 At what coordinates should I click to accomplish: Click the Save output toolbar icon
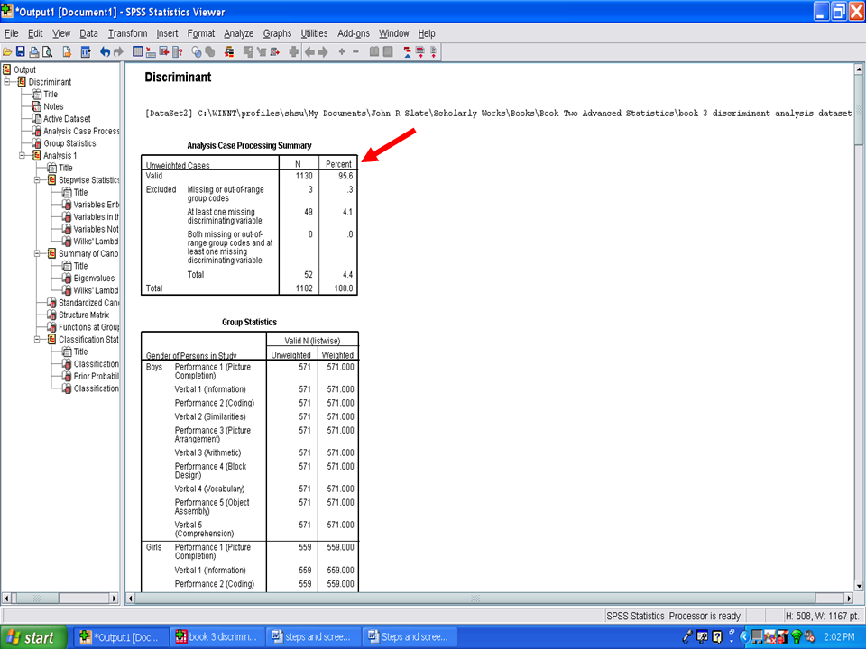point(21,52)
